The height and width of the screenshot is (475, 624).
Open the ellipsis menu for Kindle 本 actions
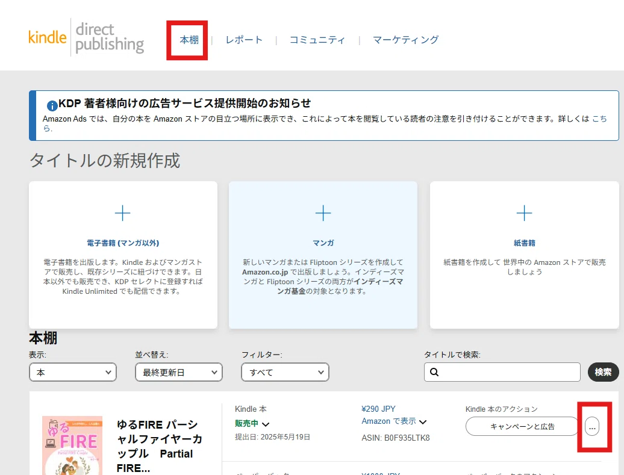[592, 426]
